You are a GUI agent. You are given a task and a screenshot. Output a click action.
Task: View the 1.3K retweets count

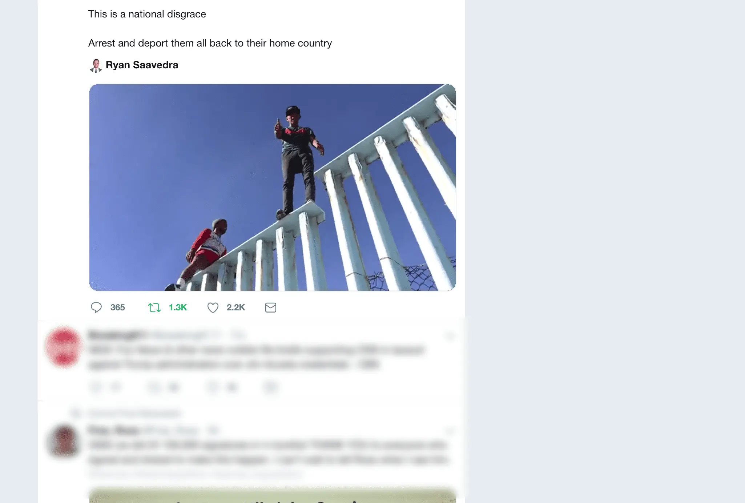click(178, 307)
